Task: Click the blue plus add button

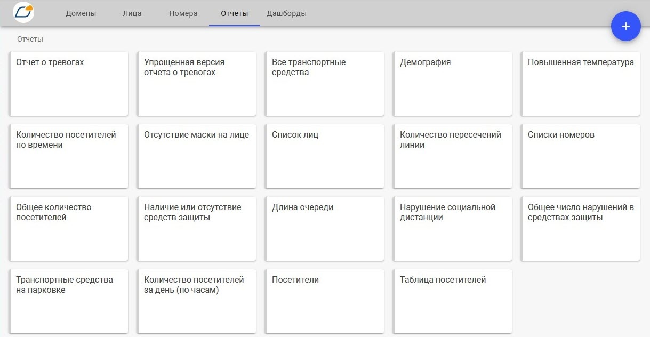Action: point(625,27)
